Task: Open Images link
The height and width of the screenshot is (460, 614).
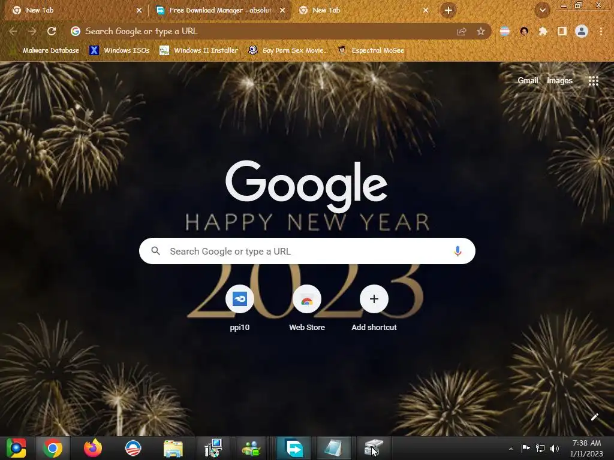Action: point(559,81)
